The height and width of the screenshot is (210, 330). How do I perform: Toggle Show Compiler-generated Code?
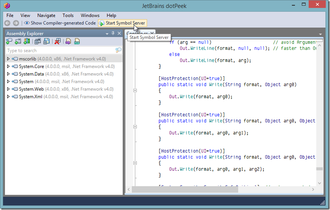tap(60, 23)
